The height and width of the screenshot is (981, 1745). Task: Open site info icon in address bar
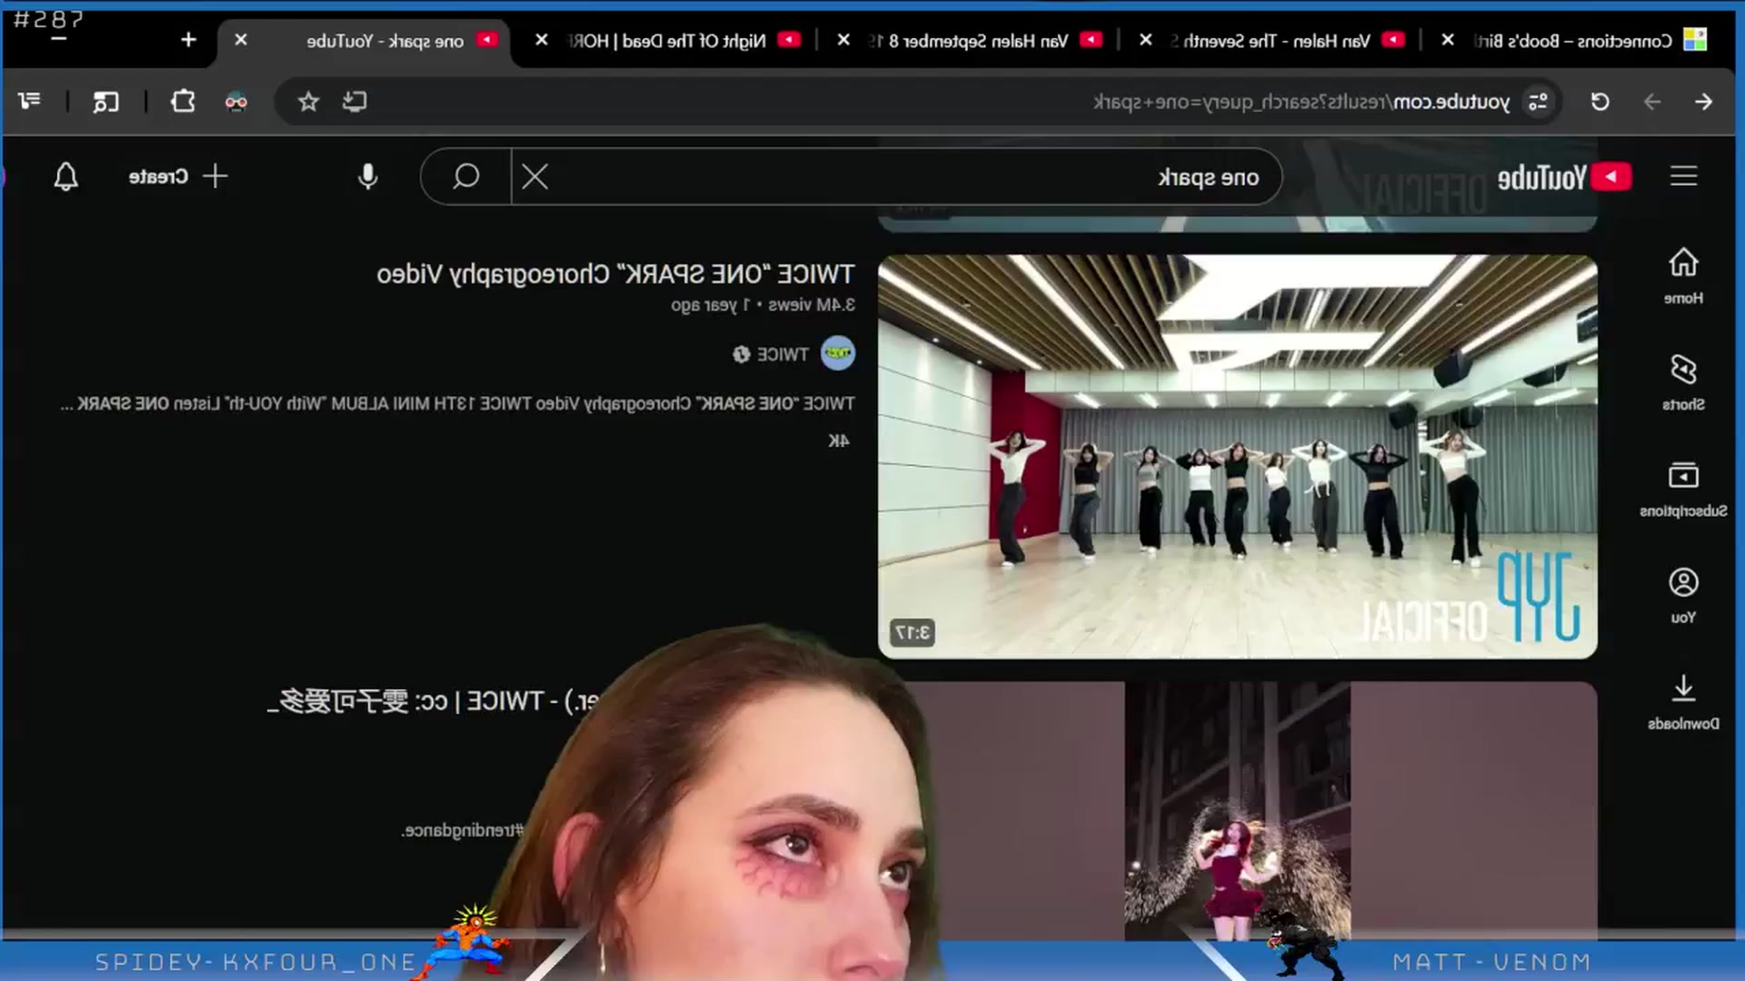[x=1538, y=102]
